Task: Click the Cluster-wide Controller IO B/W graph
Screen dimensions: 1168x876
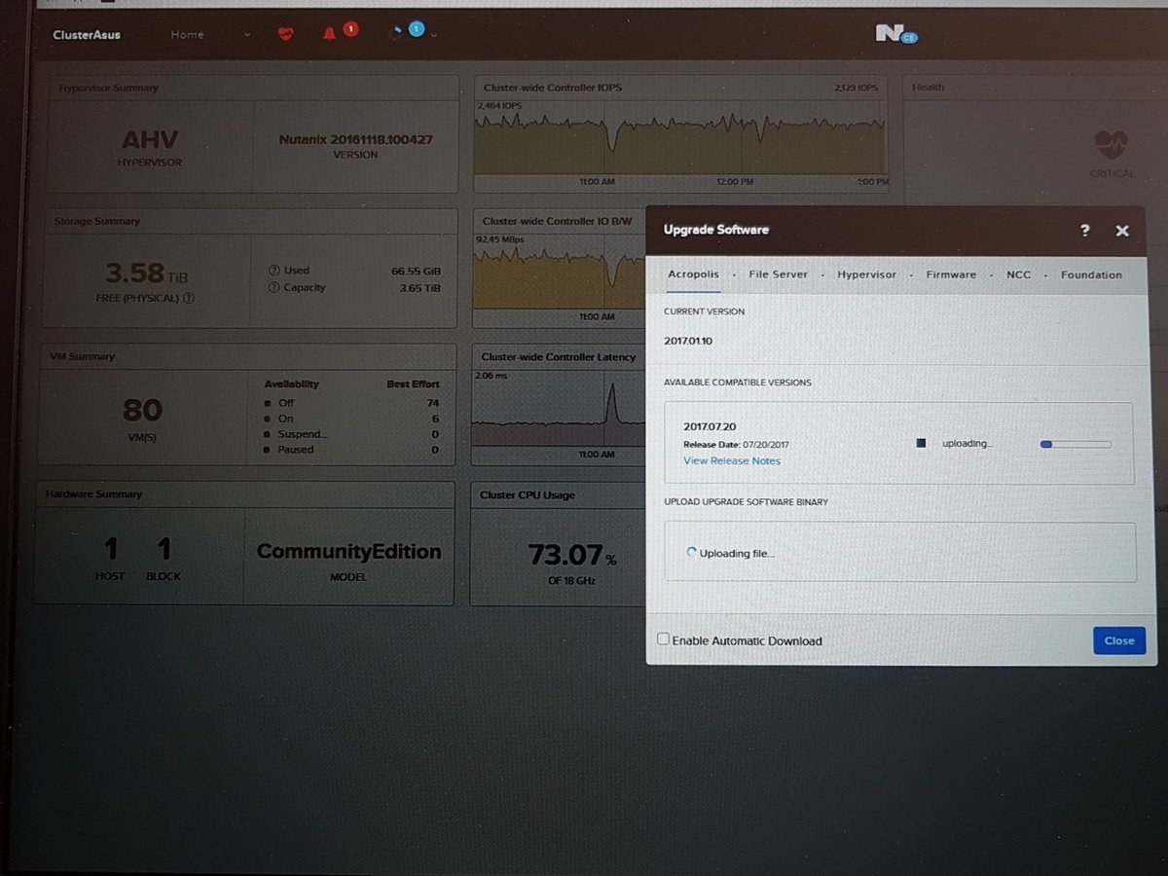Action: click(559, 271)
